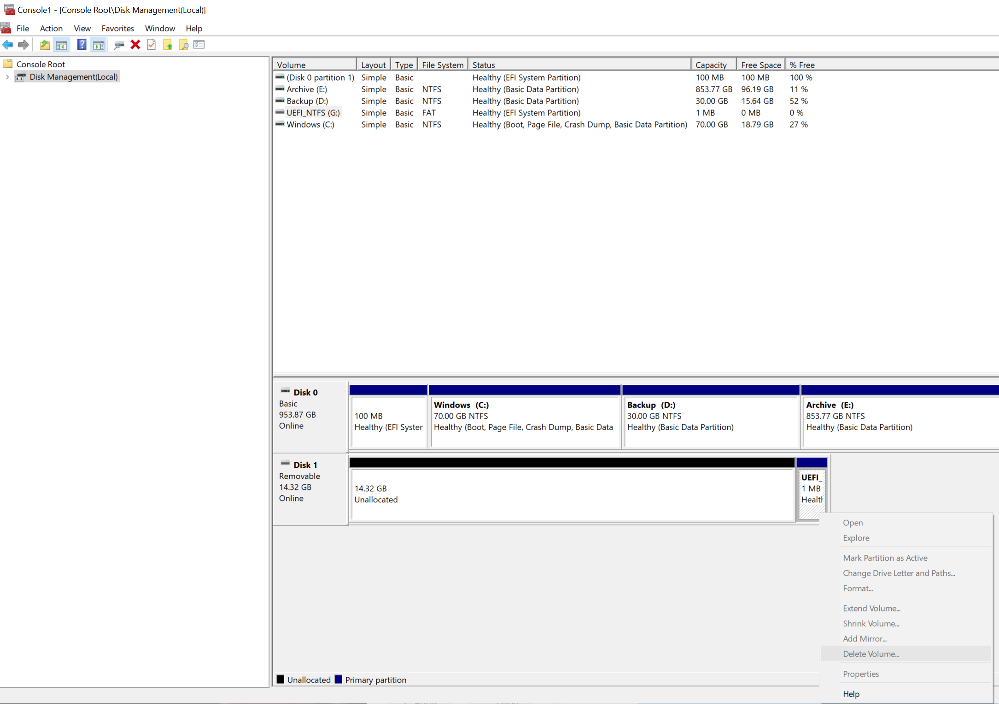Choose Change Drive Letter and Paths option

point(899,573)
